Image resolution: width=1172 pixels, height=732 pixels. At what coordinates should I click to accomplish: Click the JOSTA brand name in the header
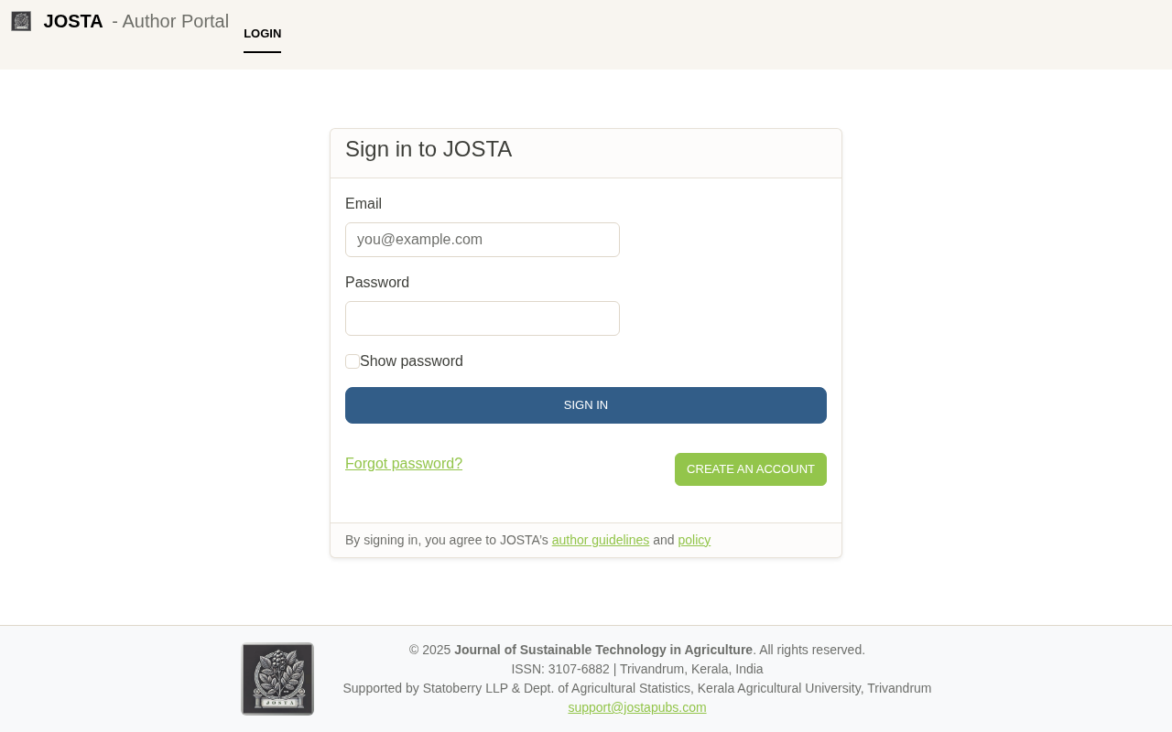coord(73,21)
